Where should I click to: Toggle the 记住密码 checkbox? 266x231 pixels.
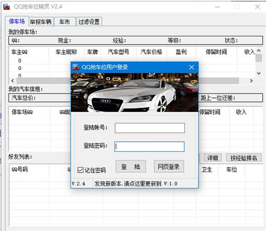pyautogui.click(x=80, y=170)
